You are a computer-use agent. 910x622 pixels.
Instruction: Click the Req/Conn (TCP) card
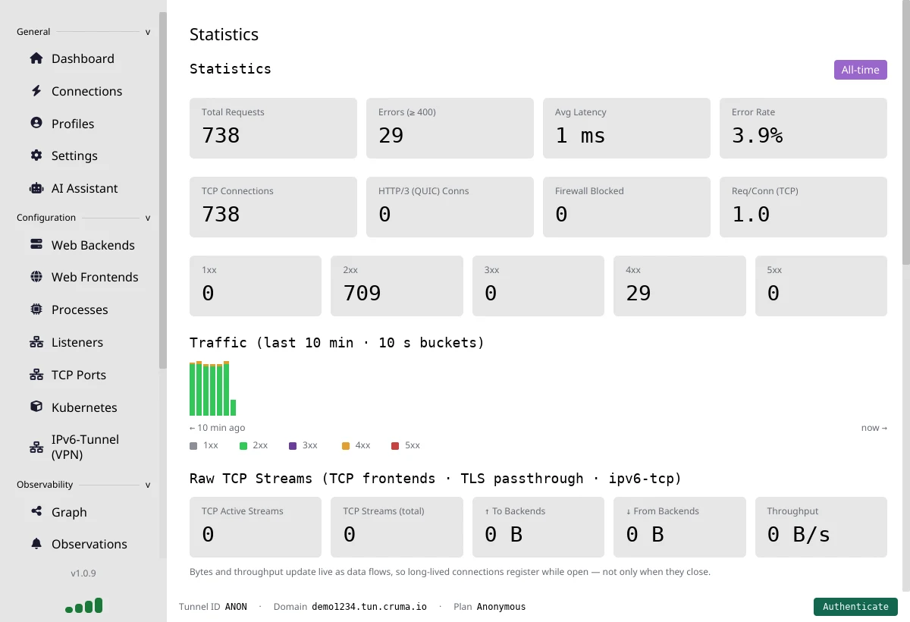[803, 207]
